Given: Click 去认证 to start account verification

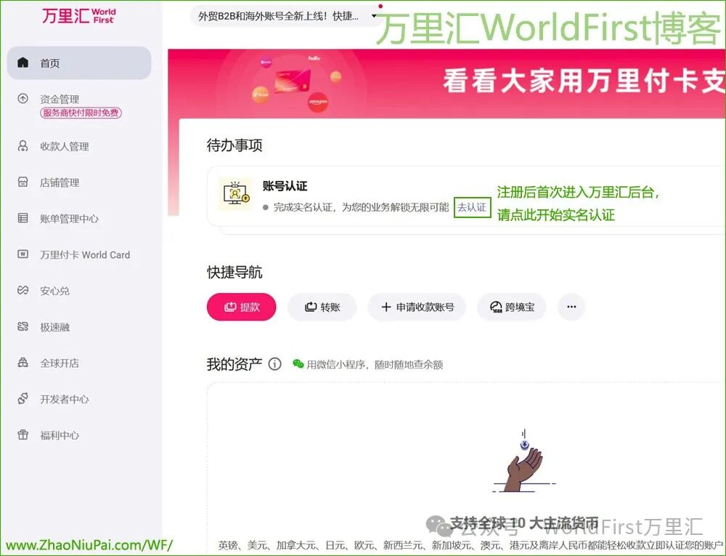Looking at the screenshot, I should click(x=473, y=207).
